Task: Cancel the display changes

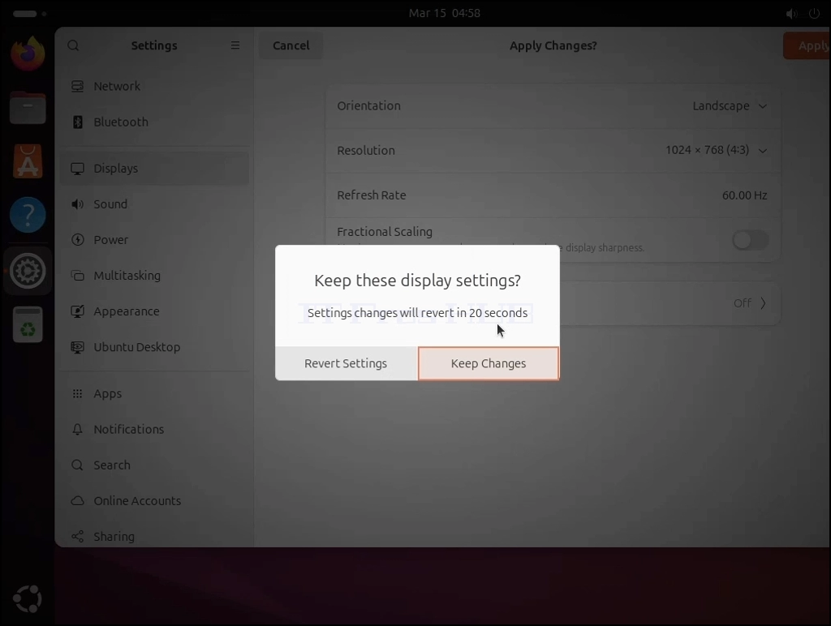Action: pyautogui.click(x=291, y=45)
